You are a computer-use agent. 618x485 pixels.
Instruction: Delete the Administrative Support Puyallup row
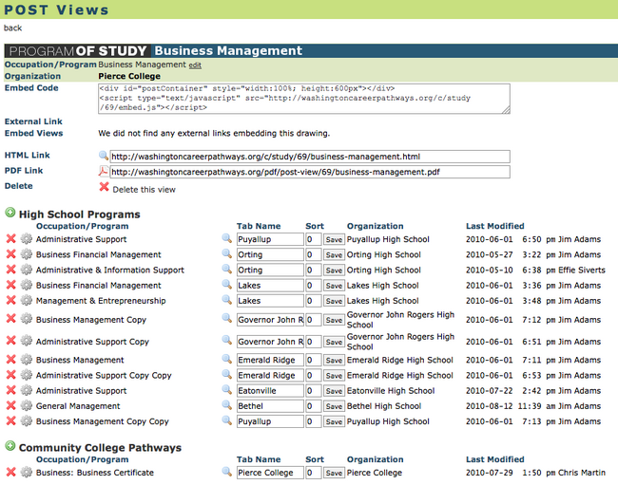11,239
